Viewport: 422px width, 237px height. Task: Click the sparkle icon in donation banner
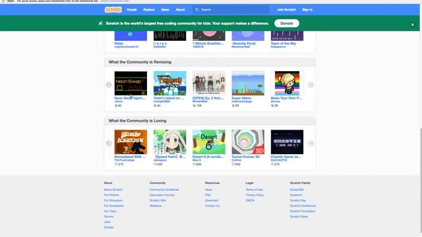point(101,24)
